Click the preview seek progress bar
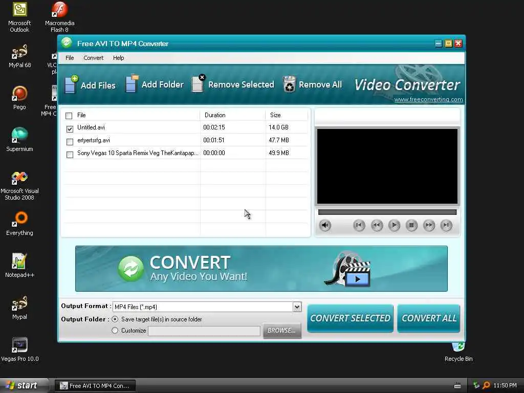 [387, 212]
